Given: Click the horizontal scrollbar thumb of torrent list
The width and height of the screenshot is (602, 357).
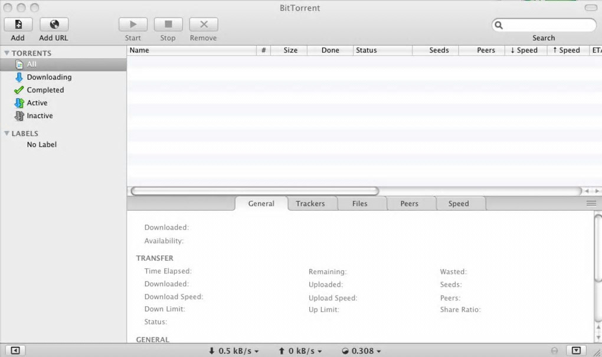Looking at the screenshot, I should [254, 191].
